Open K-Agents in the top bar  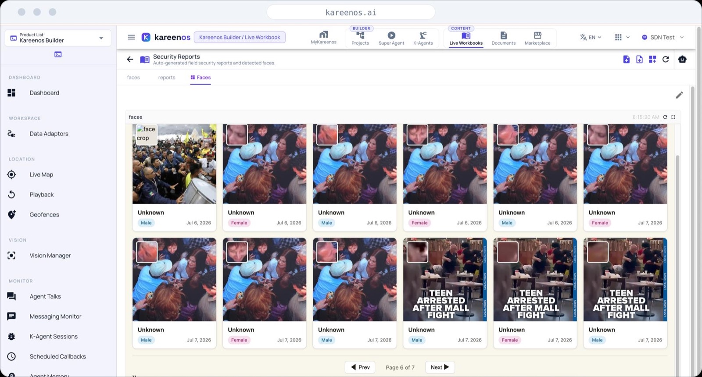tap(423, 38)
